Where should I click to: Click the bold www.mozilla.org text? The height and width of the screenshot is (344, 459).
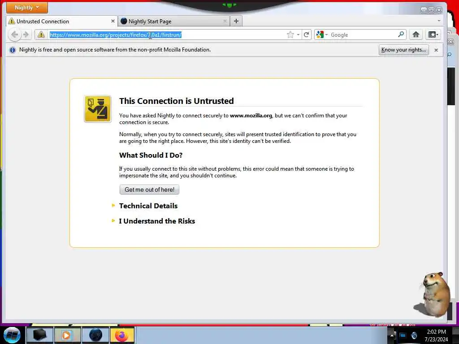tap(251, 116)
